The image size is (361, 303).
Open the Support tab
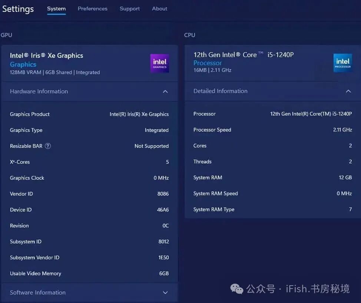click(130, 9)
